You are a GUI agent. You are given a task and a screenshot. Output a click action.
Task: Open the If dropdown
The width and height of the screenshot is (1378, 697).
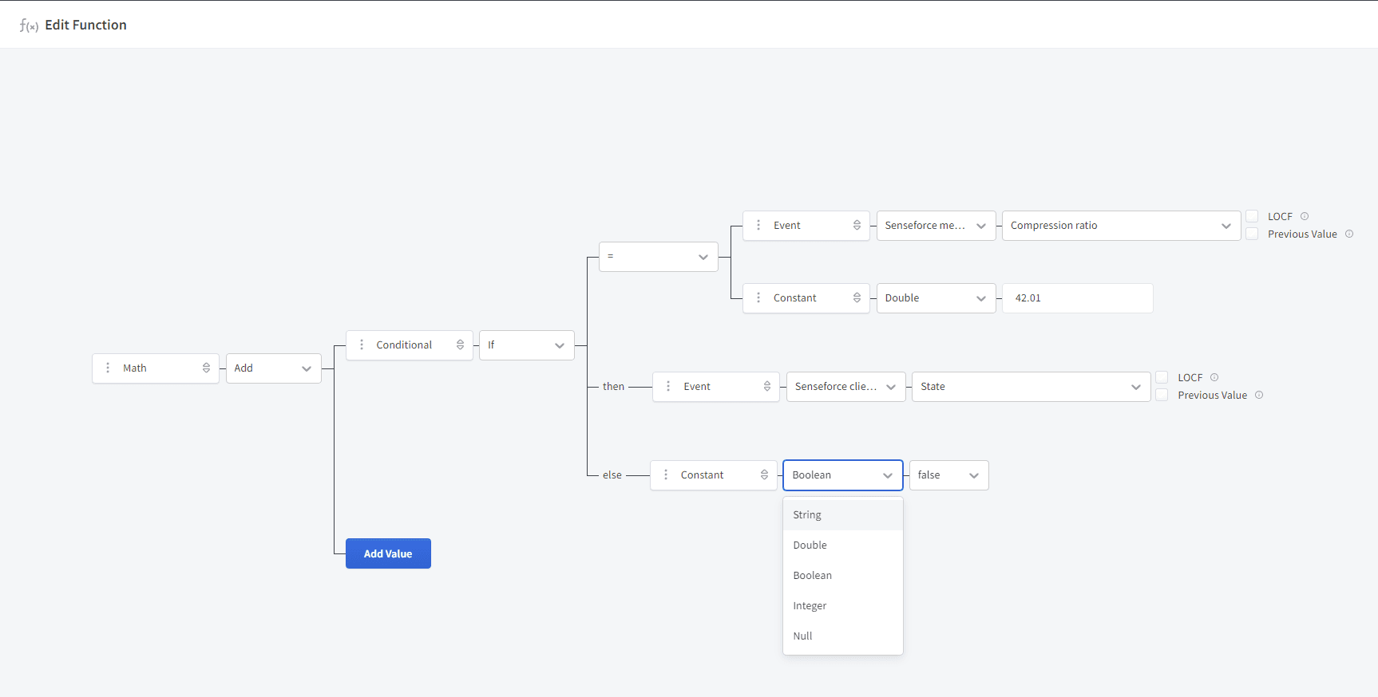click(x=527, y=345)
